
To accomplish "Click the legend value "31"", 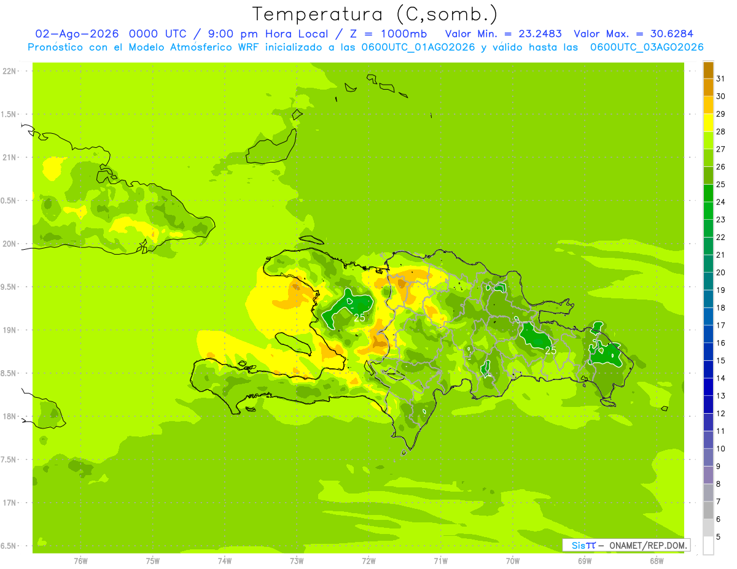I will click(x=721, y=79).
